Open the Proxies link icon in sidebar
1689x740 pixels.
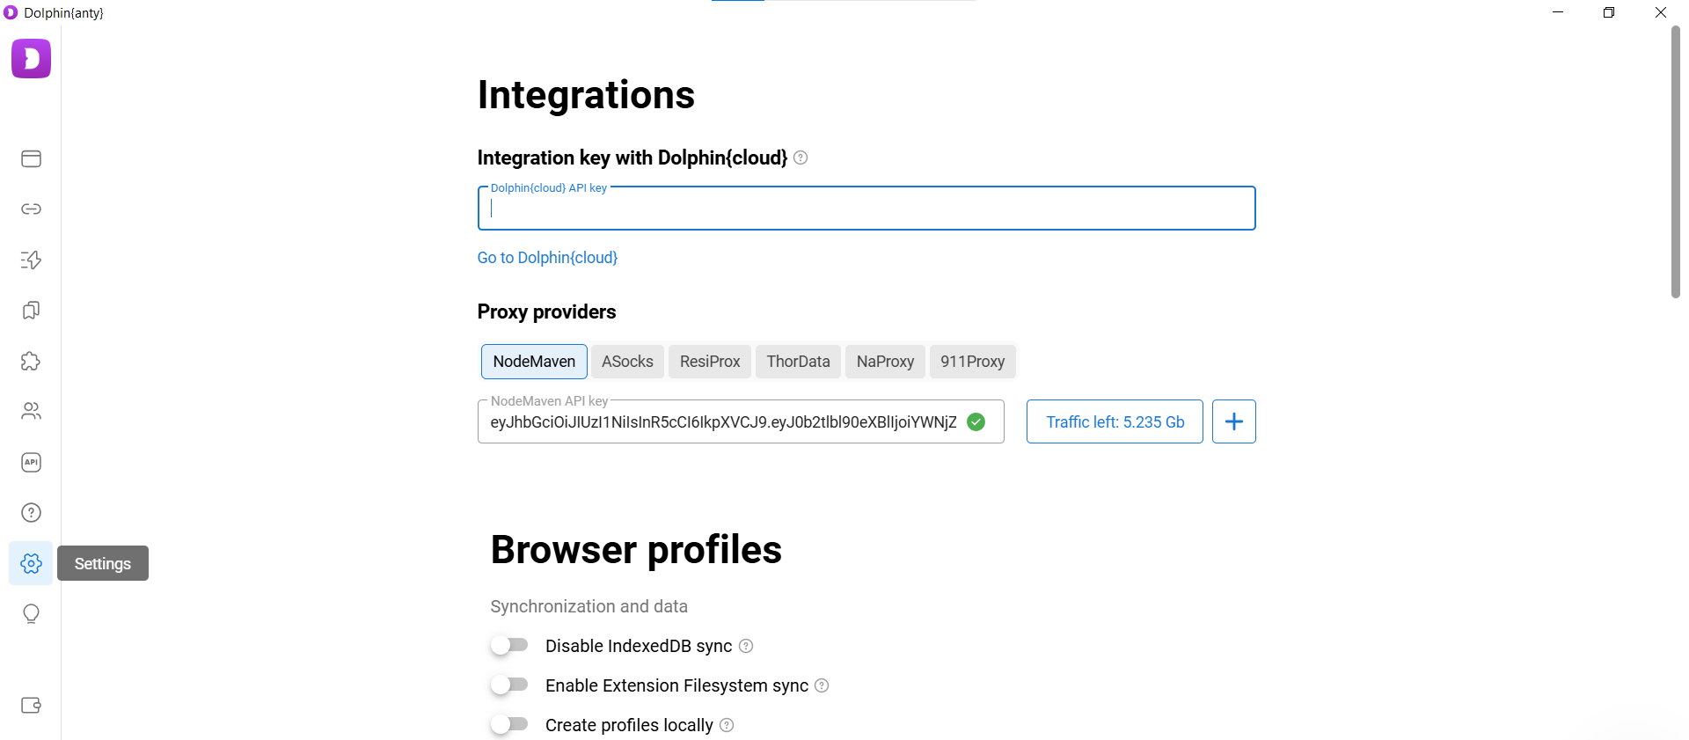(31, 209)
